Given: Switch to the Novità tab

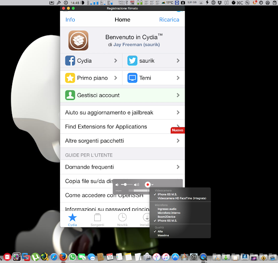Looking at the screenshot, I should tap(122, 220).
